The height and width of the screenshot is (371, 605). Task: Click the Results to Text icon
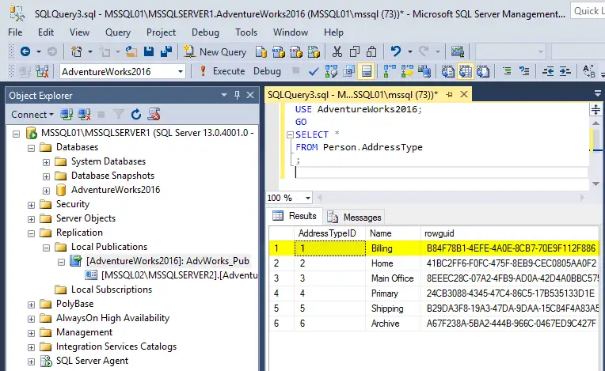[x=447, y=71]
